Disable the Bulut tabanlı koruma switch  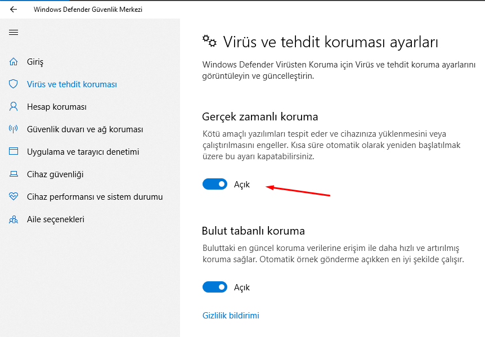point(215,287)
